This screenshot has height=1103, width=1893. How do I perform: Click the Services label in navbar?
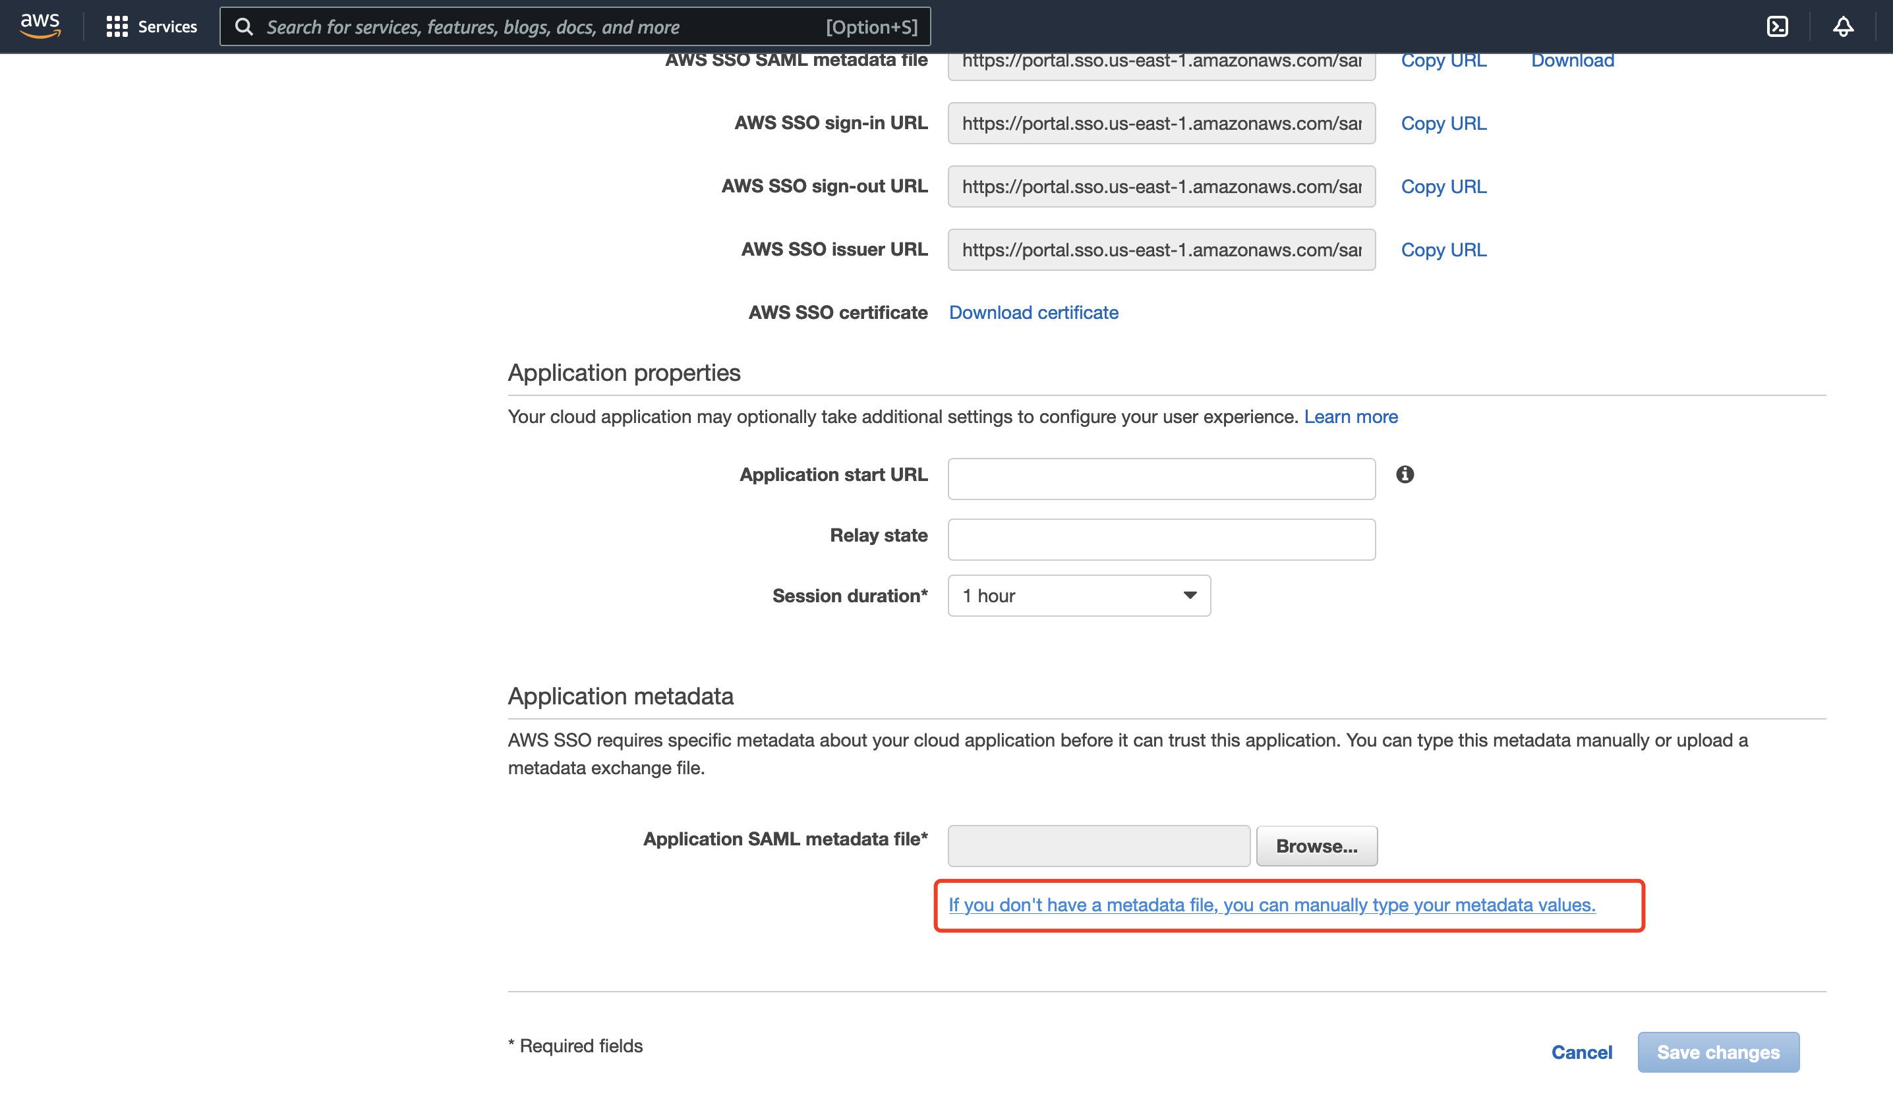167,27
